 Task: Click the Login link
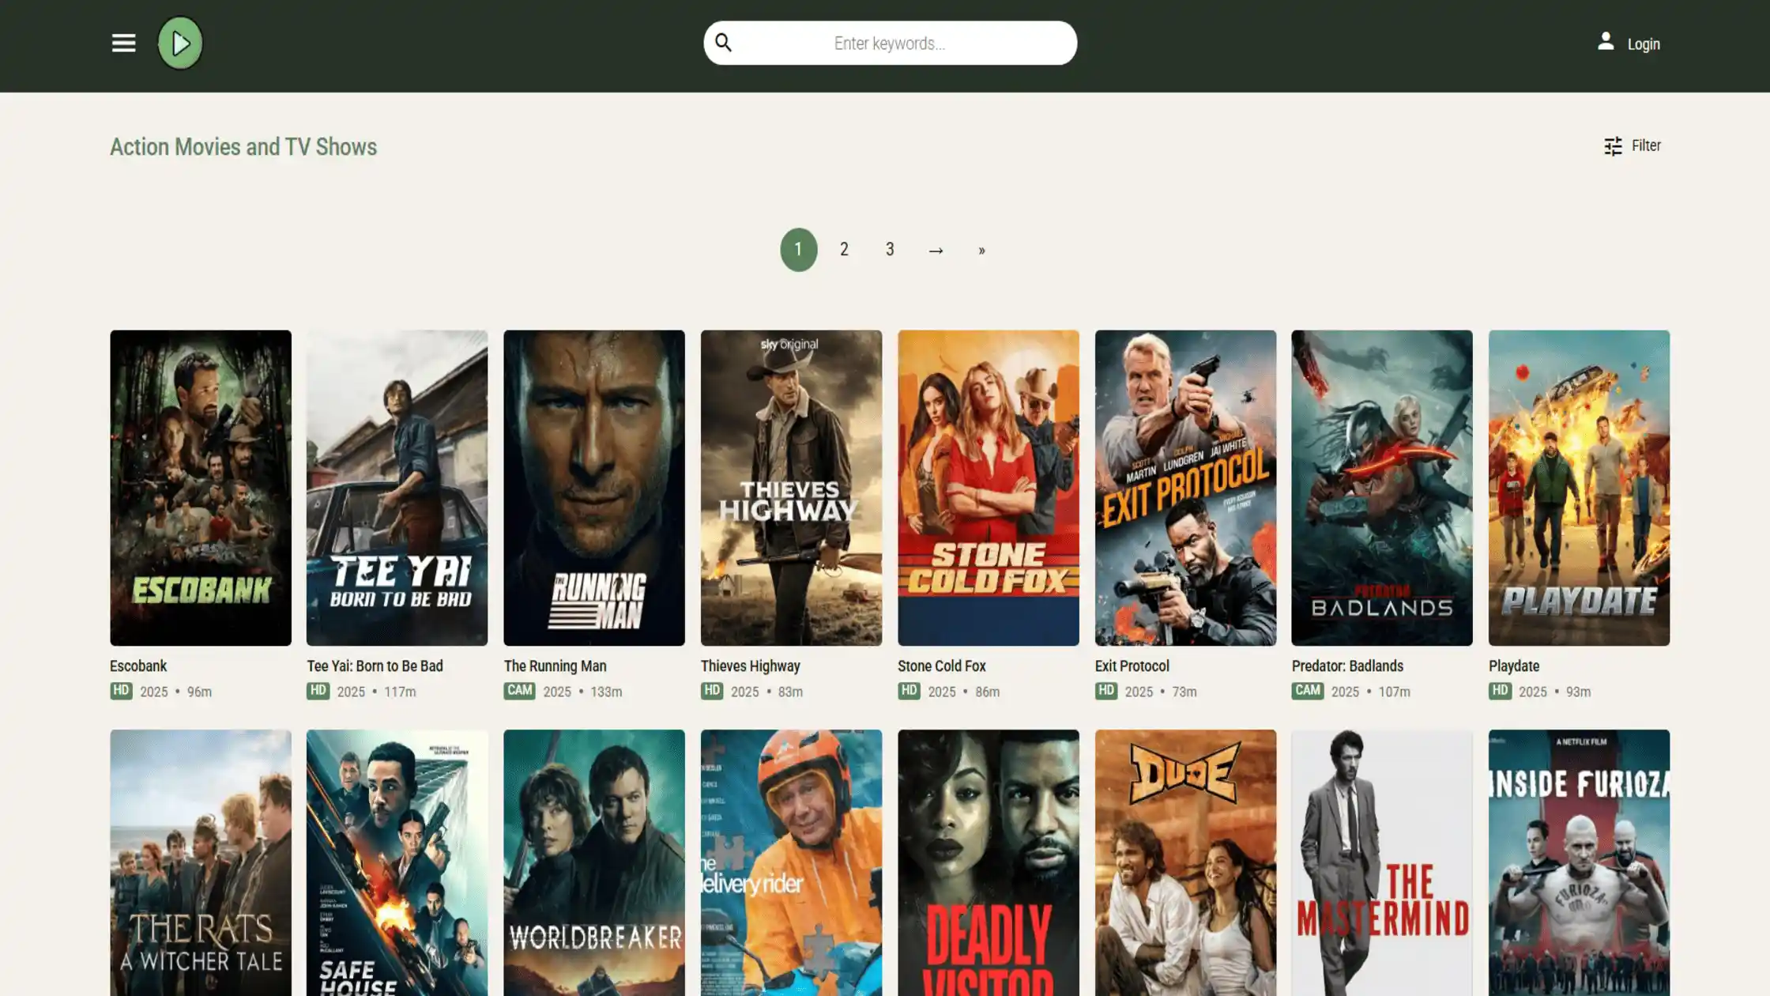pos(1644,43)
